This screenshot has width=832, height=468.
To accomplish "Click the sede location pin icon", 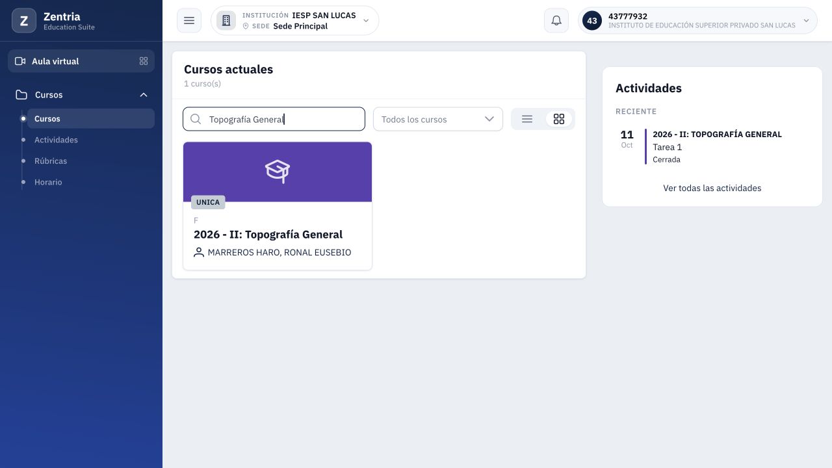I will [x=246, y=26].
